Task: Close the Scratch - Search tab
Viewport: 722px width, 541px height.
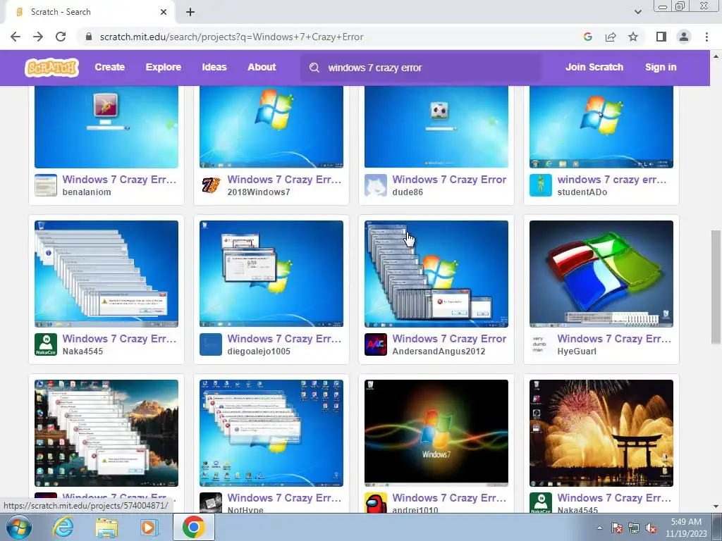Action: point(164,12)
